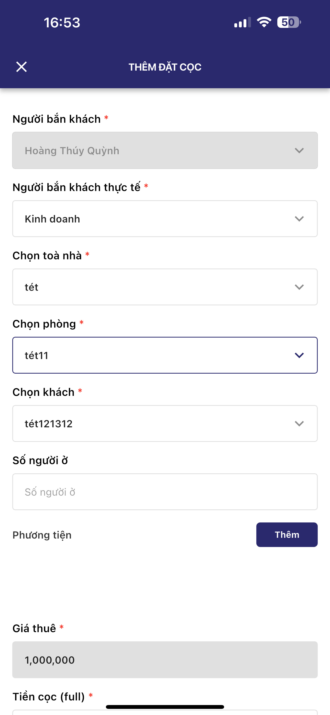330x715 pixels.
Task: Click chevron in the tét building field
Action: click(x=299, y=287)
